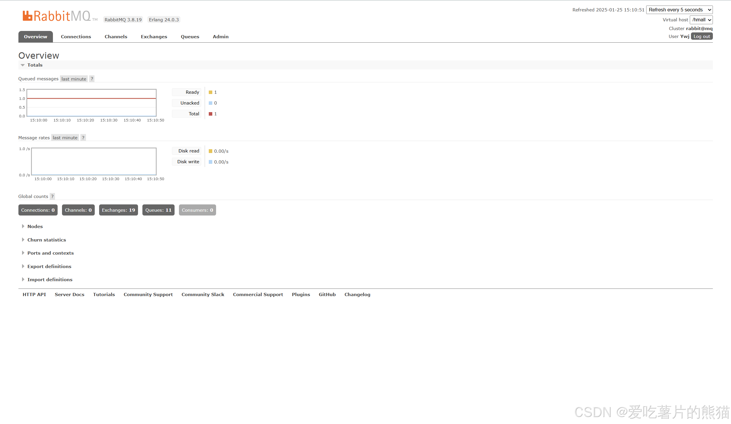
Task: Click help icon next to Queued messages
Action: (x=92, y=79)
